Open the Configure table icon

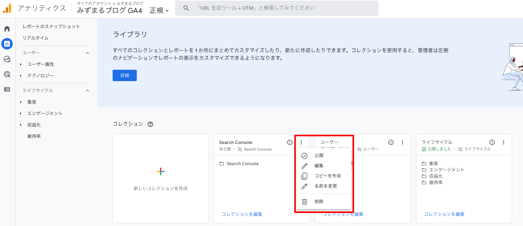[x=7, y=89]
